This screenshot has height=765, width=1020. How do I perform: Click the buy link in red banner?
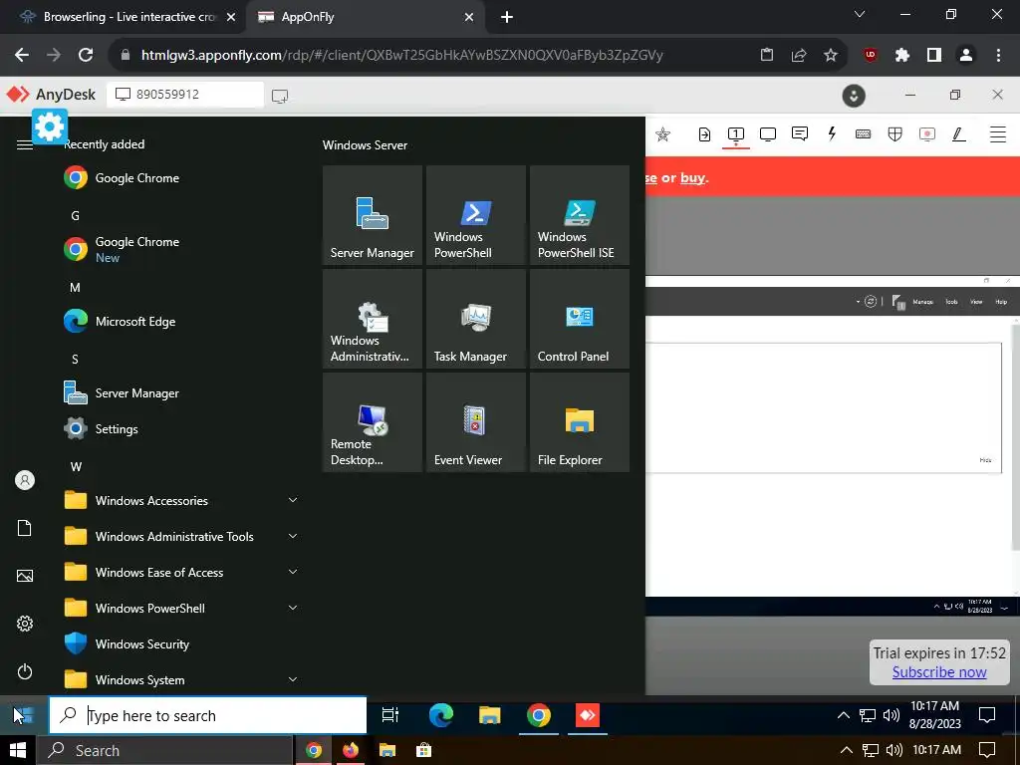coord(692,177)
